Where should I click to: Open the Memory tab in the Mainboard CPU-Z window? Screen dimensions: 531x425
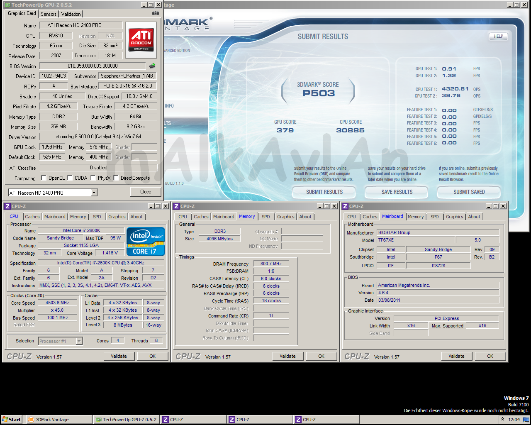tap(416, 217)
